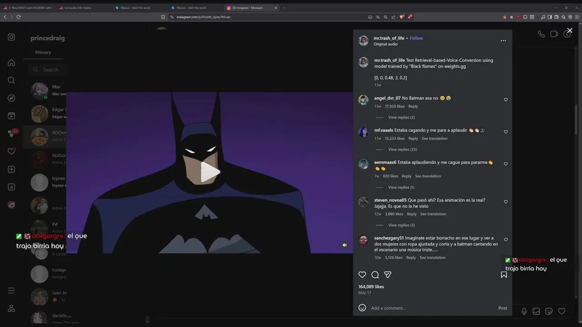582x327 pixels.
Task: Save the post with bookmark icon
Action: (504, 275)
